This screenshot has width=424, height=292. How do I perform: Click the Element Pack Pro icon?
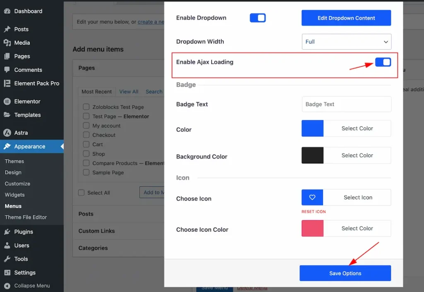[x=7, y=83]
